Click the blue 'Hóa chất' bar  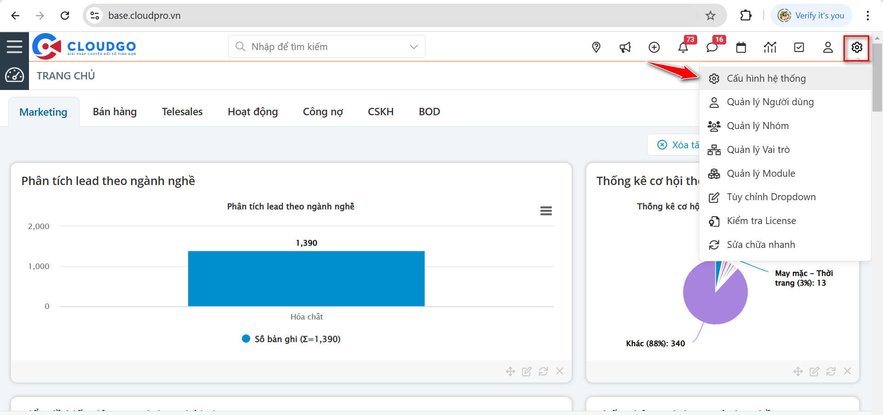pos(306,278)
